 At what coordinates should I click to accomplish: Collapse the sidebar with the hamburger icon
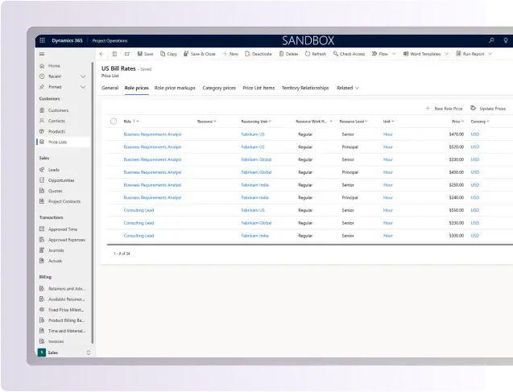pos(42,54)
